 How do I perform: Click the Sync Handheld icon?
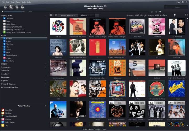[x=3, y=116]
